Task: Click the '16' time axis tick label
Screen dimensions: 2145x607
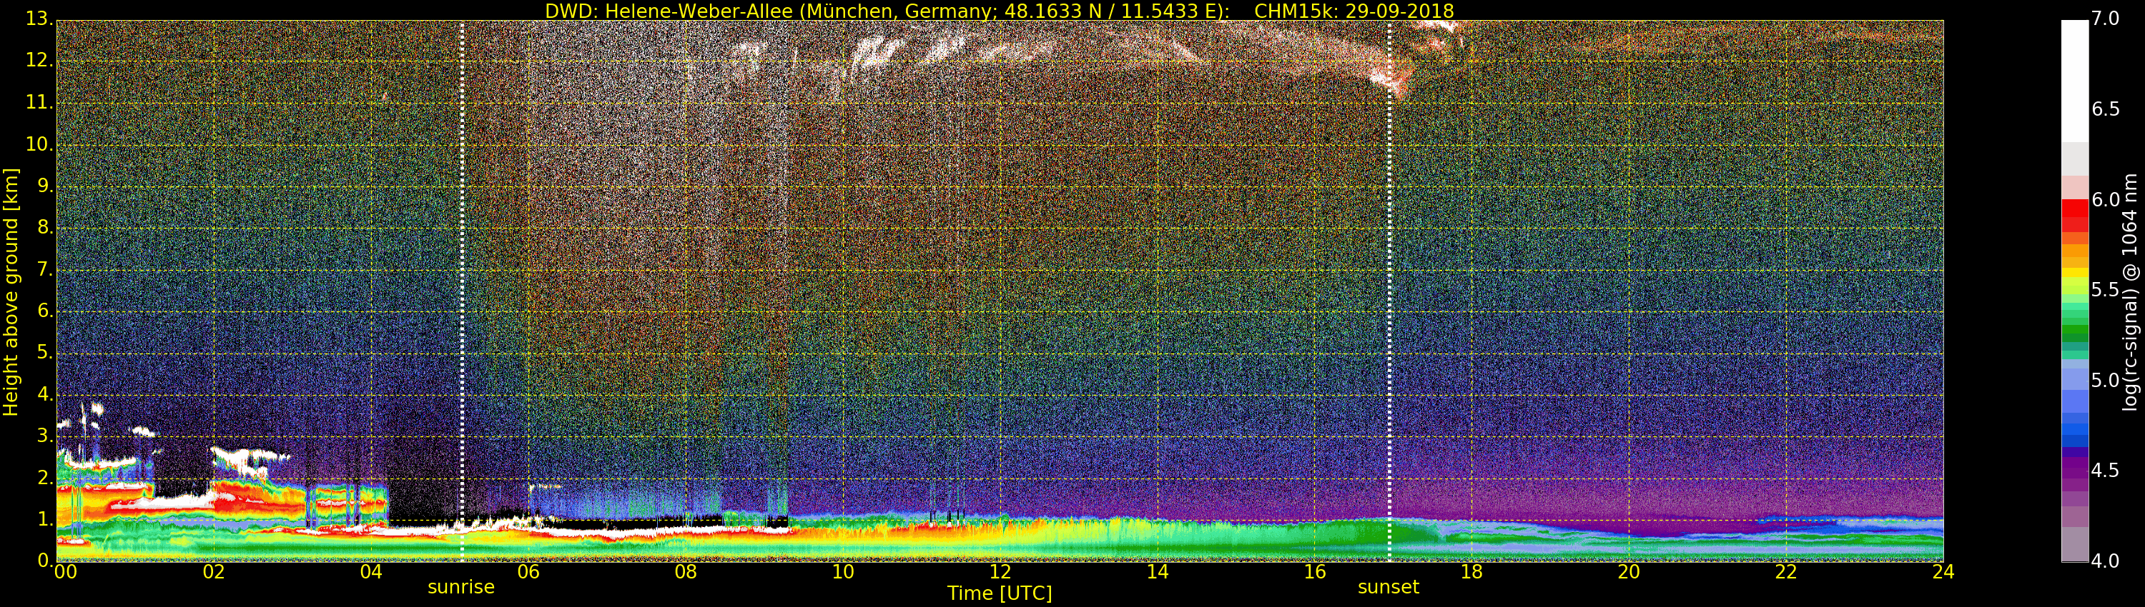Action: click(1315, 572)
